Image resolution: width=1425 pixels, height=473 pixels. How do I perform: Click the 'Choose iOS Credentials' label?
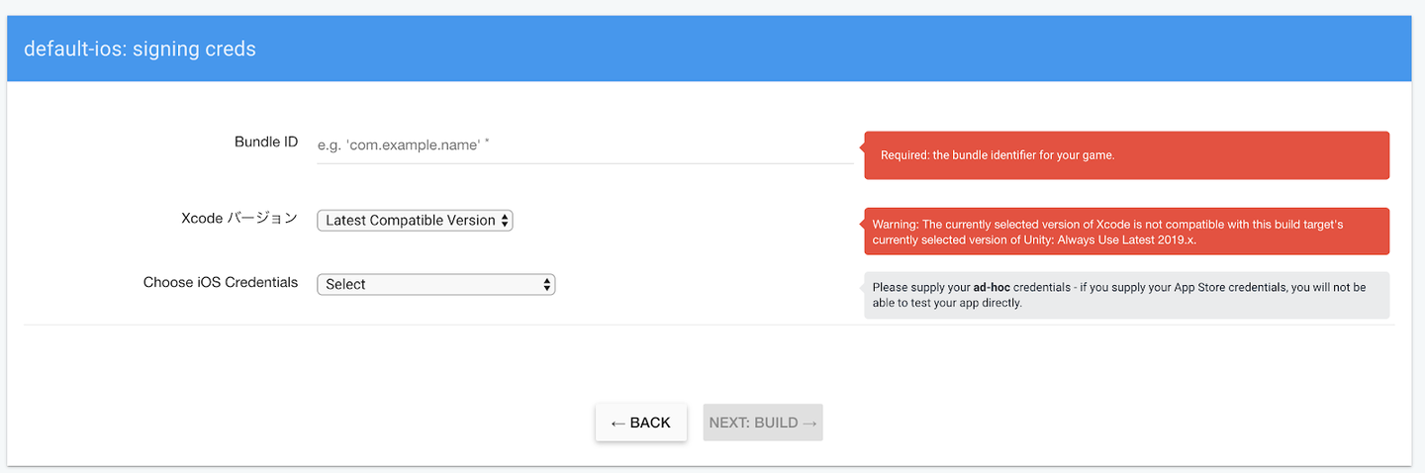pos(221,282)
